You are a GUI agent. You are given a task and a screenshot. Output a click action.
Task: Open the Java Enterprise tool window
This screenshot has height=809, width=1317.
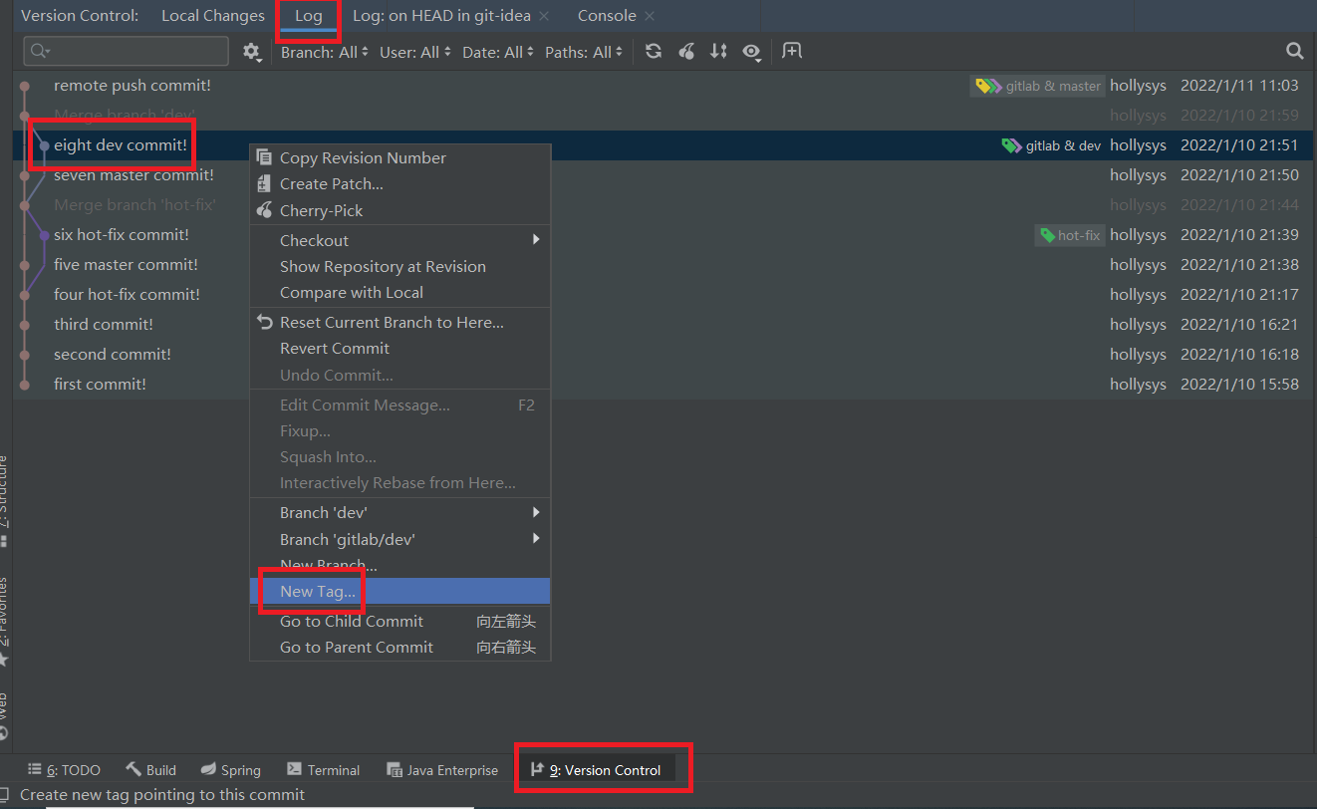click(x=441, y=770)
